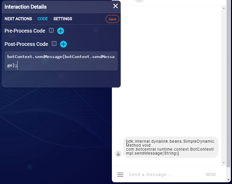The width and height of the screenshot is (232, 184).
Task: Add Pre-Process Code with plus icon
Action: pyautogui.click(x=61, y=31)
